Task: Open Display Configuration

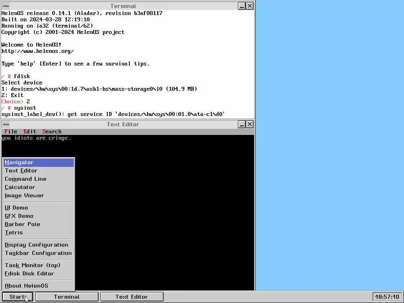Action: [39, 245]
